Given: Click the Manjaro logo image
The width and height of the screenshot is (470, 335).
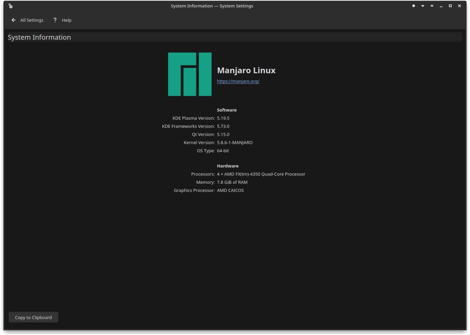Looking at the screenshot, I should click(x=190, y=74).
